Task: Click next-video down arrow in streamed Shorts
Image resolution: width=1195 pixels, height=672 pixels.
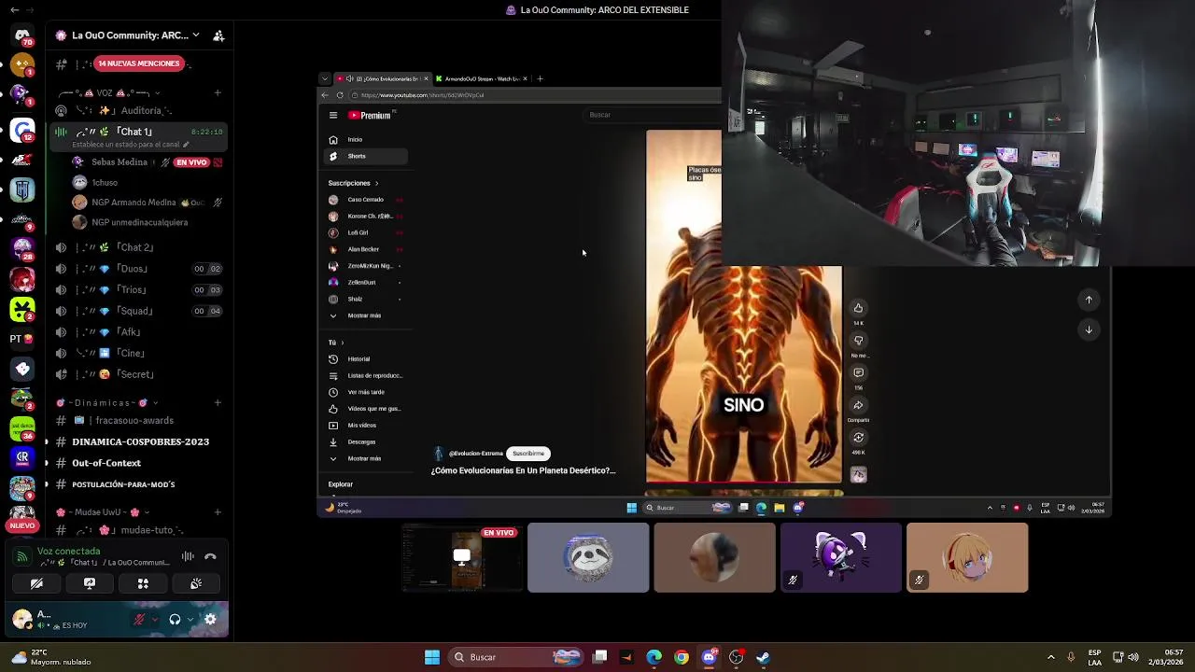Action: coord(1089,329)
